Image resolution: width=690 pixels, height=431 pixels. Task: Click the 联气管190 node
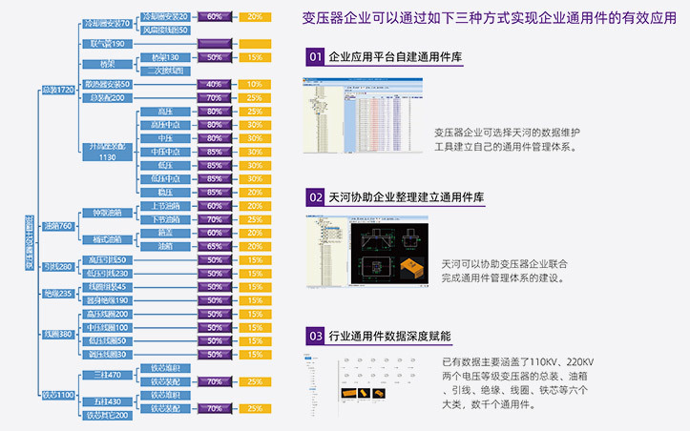(108, 44)
